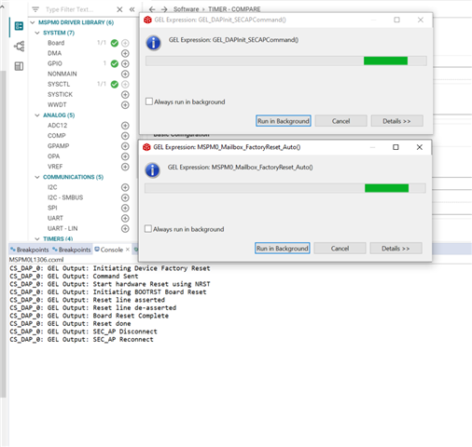The width and height of the screenshot is (472, 447).
Task: Click Software in the breadcrumb path
Action: pyautogui.click(x=186, y=9)
